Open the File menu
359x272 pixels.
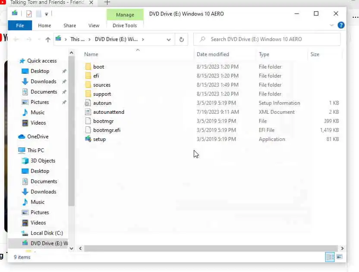[x=20, y=25]
